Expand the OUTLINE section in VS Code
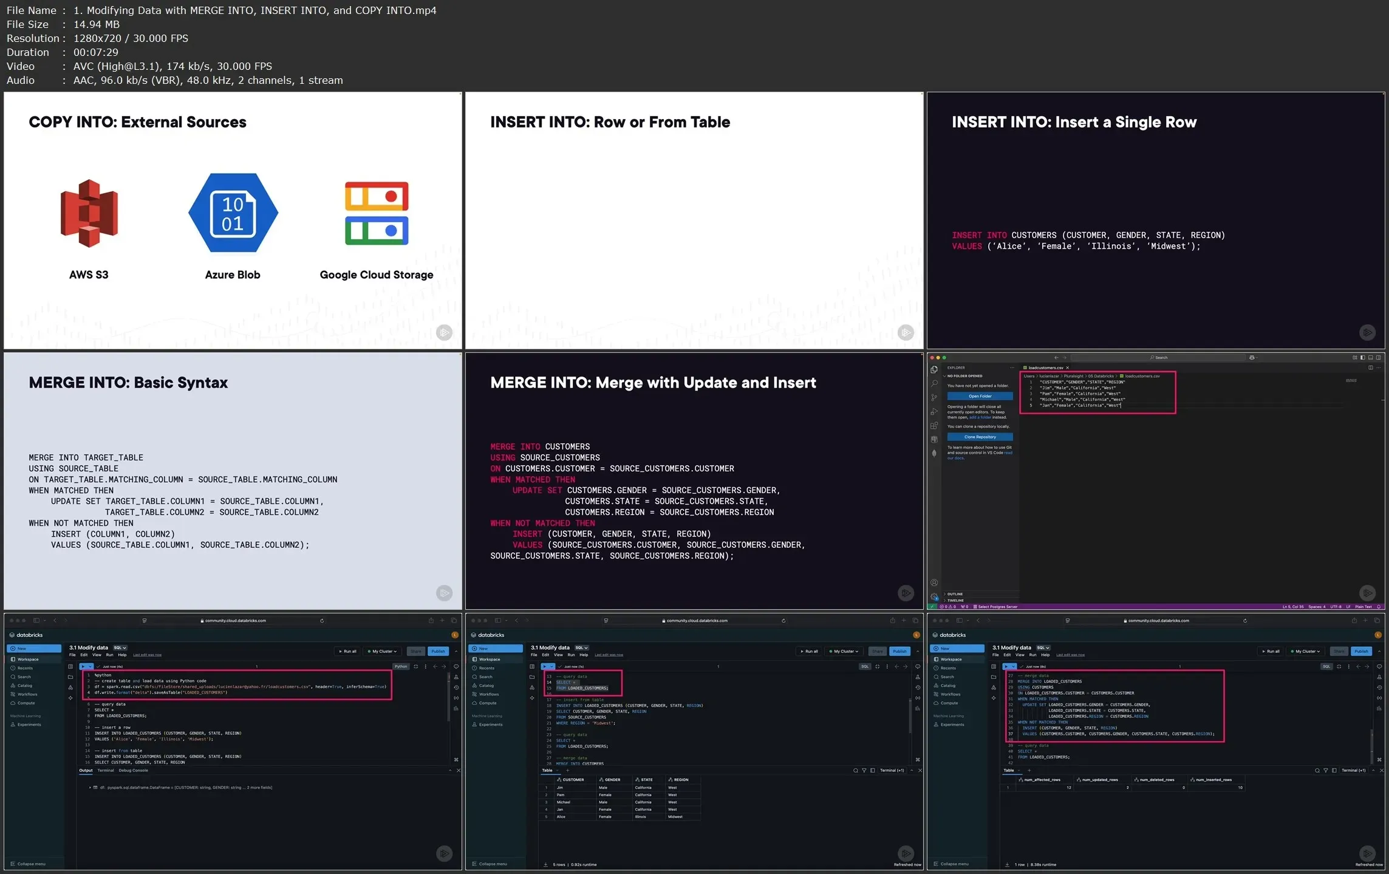 954,594
